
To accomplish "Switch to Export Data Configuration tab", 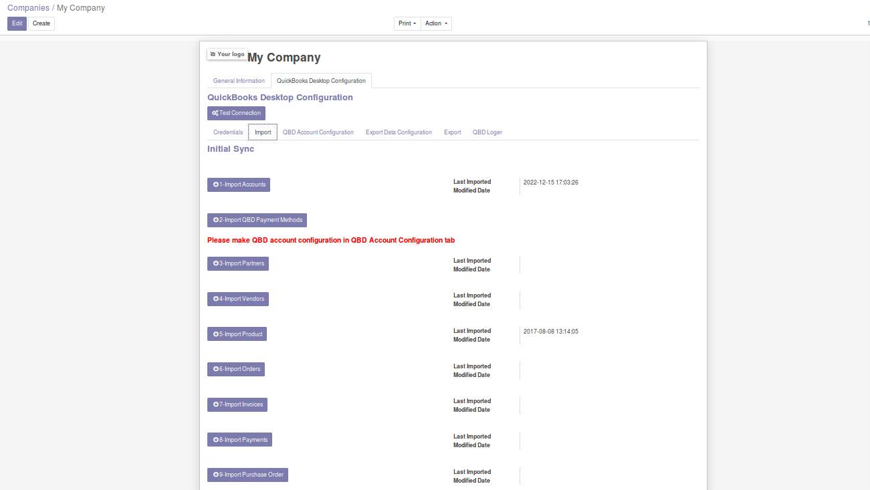I will [x=399, y=132].
